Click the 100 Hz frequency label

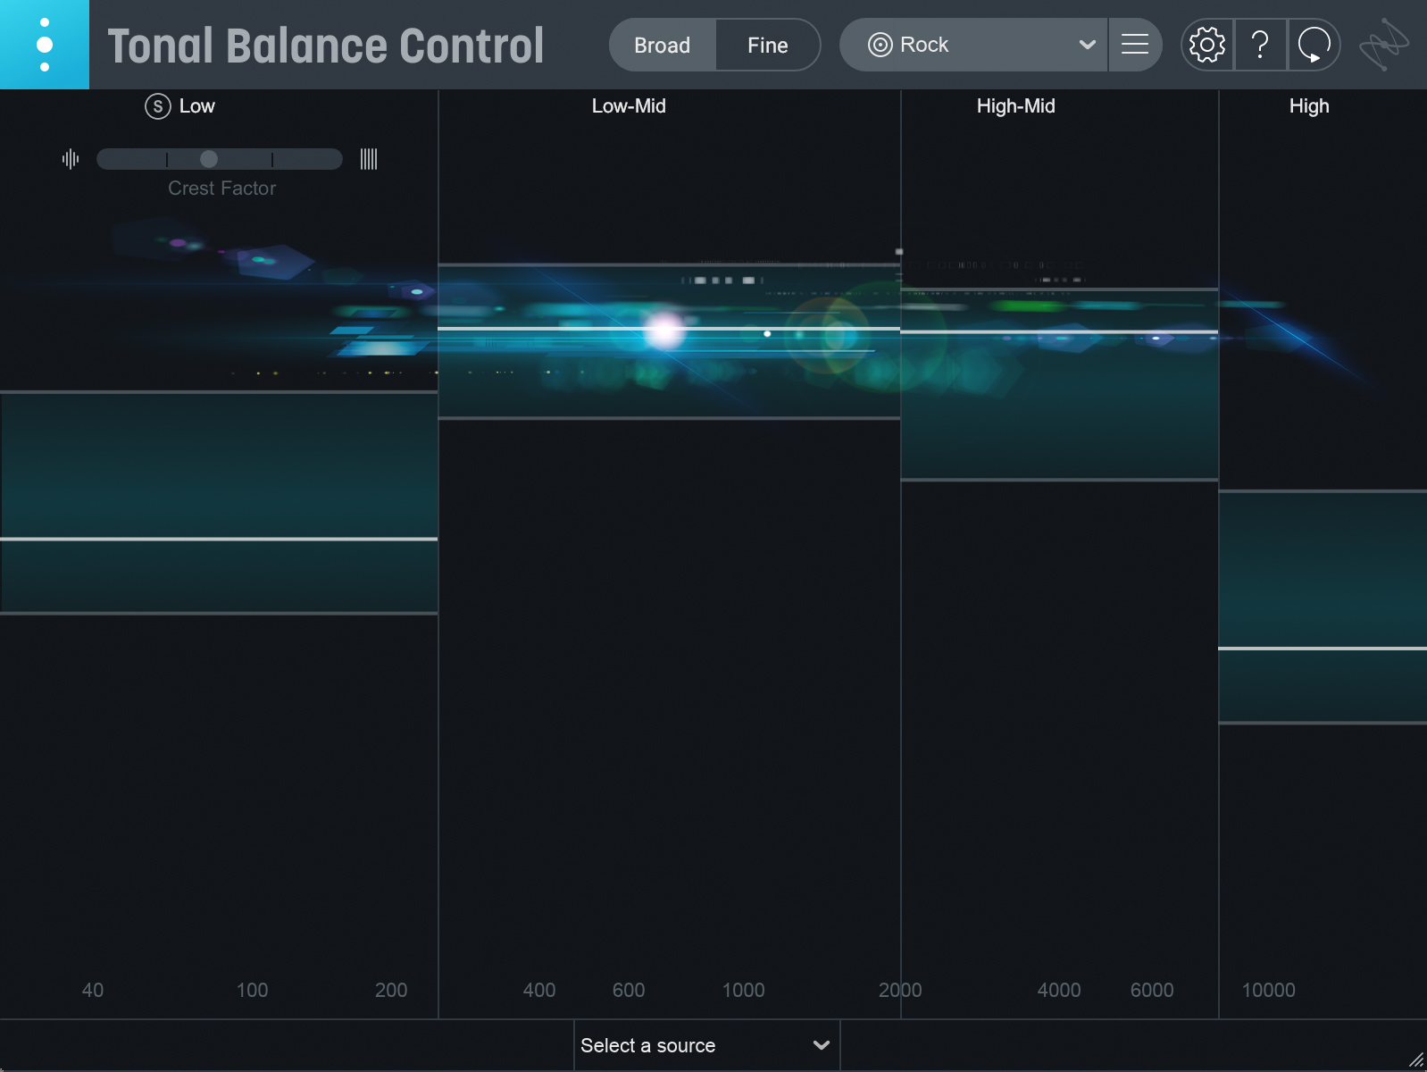coord(252,990)
